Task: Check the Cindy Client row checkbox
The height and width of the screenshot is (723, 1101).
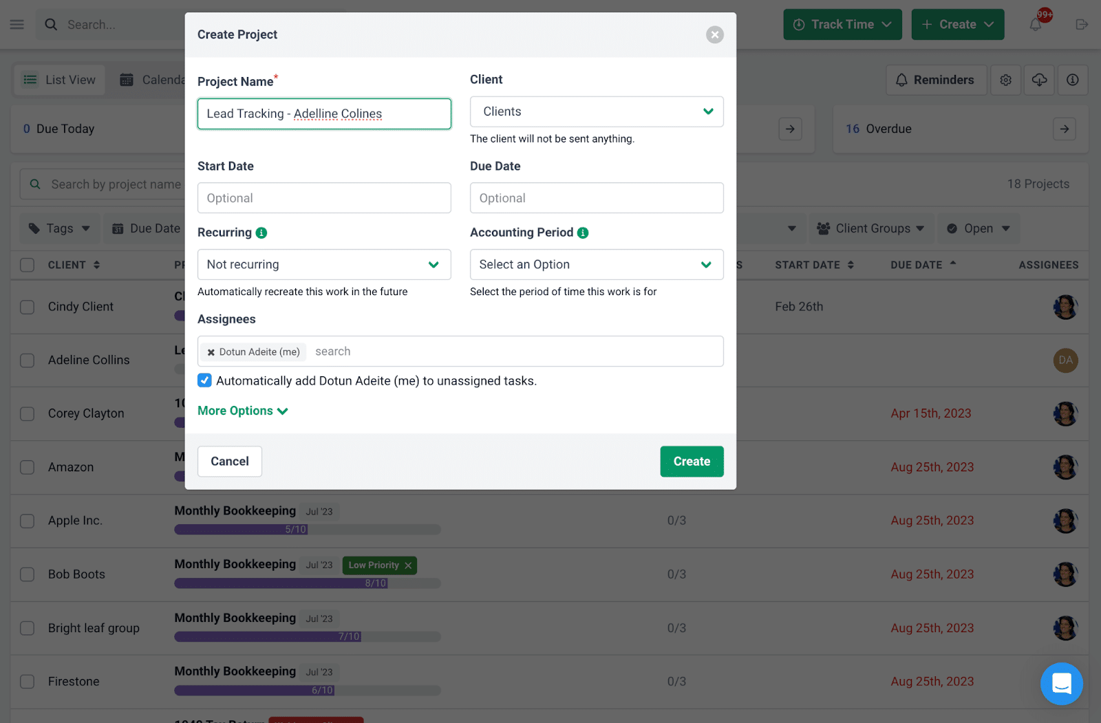Action: point(28,307)
